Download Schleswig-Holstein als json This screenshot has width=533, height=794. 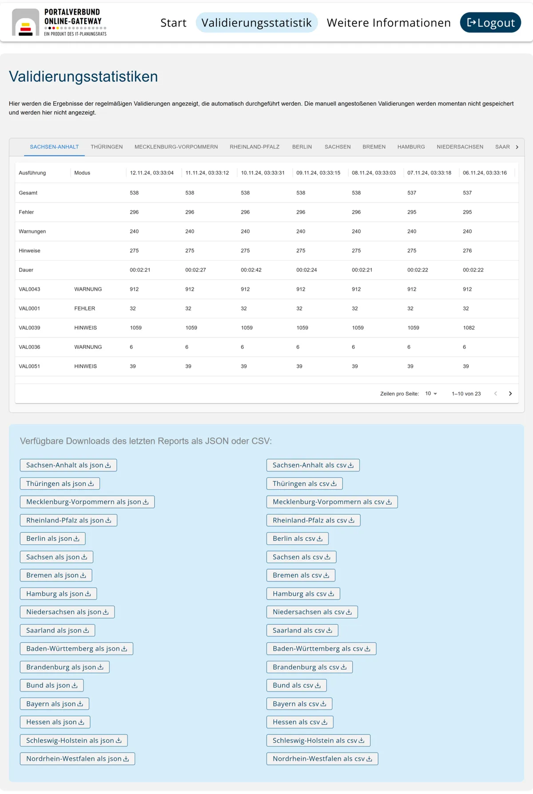[x=74, y=741]
